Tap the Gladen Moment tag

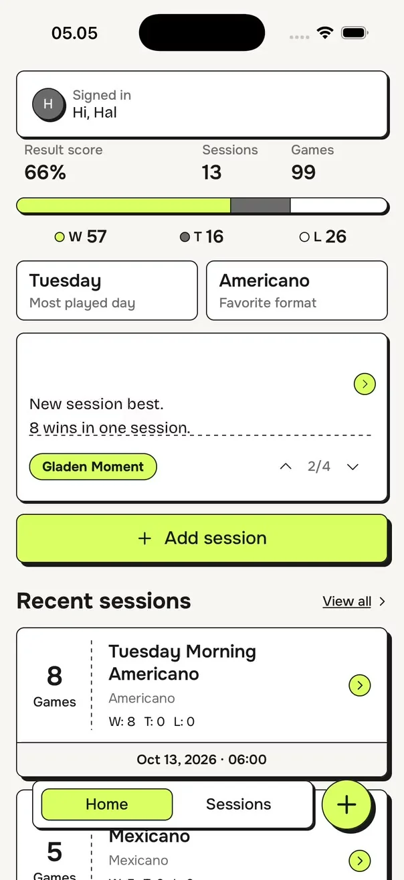[93, 467]
